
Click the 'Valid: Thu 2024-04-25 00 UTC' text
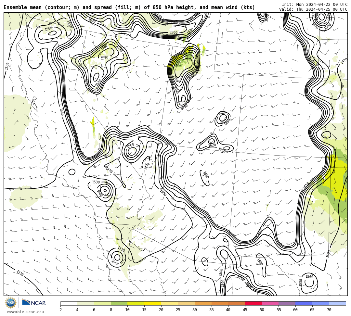313,9
